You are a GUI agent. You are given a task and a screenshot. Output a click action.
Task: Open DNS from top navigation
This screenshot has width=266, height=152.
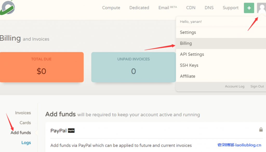tap(209, 8)
